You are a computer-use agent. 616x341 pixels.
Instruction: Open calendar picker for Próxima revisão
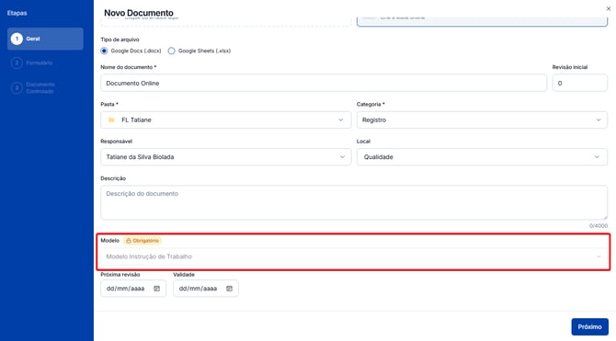click(x=156, y=289)
